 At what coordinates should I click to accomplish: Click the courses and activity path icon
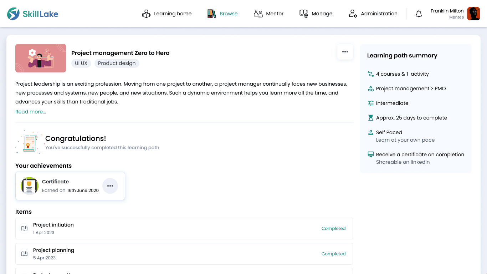(x=371, y=74)
